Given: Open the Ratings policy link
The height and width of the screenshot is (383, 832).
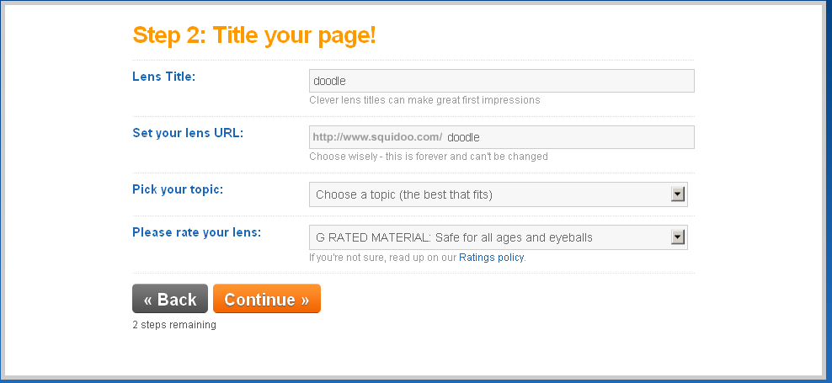Looking at the screenshot, I should tap(491, 258).
